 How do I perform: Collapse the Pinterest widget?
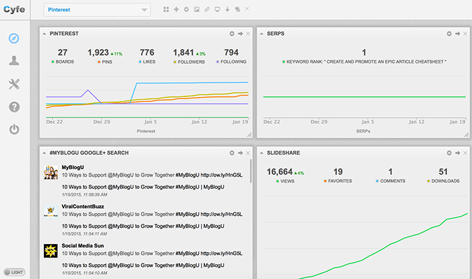(45, 33)
